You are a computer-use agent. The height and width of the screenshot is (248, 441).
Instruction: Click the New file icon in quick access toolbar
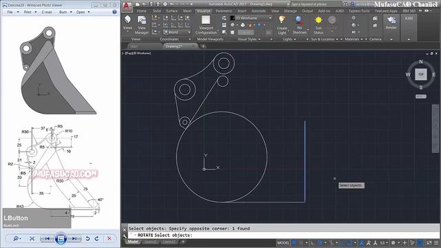[138, 4]
